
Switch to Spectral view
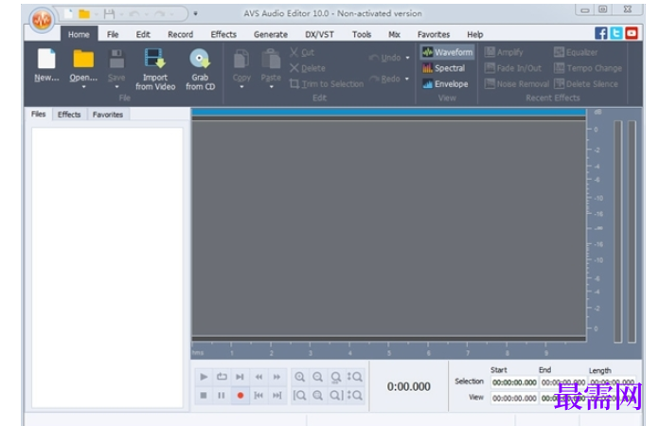444,68
